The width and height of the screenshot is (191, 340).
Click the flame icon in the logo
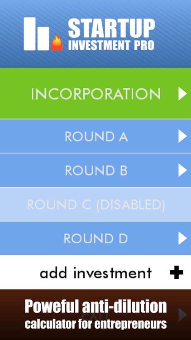57,42
